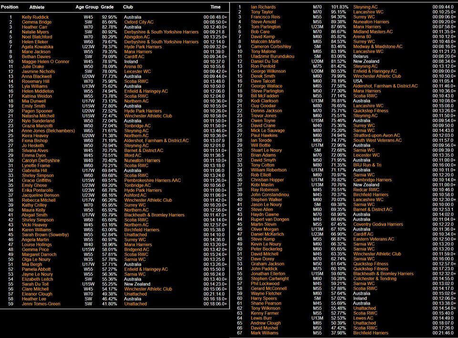
Task: Select athlete Ian Richards
Action: point(263,7)
